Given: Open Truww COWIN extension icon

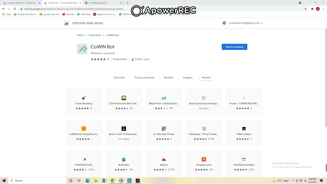Looking at the screenshot, I should pos(244,98).
